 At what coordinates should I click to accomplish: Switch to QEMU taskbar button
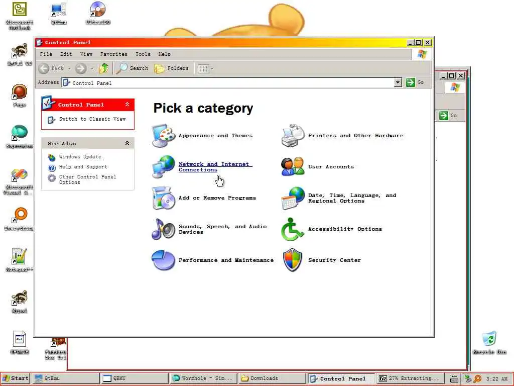coord(135,378)
